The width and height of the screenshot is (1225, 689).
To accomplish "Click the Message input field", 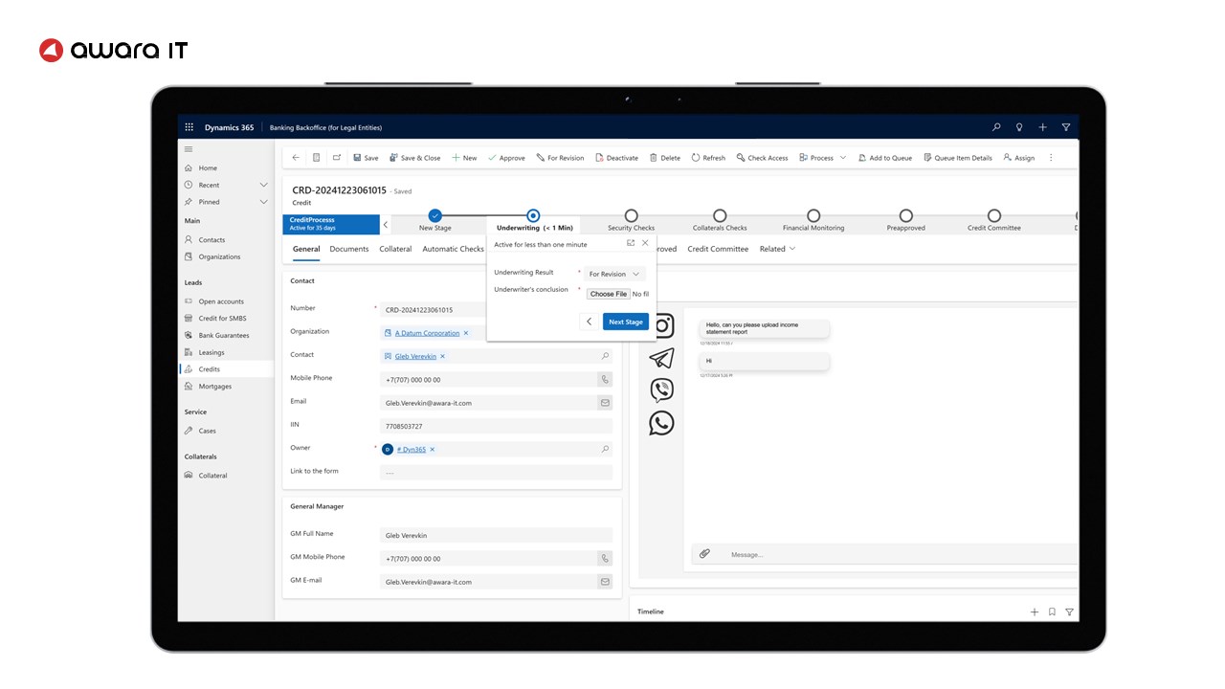I will [900, 554].
